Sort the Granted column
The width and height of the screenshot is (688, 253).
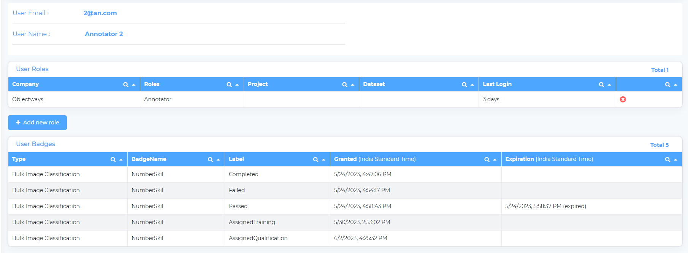[x=495, y=159]
